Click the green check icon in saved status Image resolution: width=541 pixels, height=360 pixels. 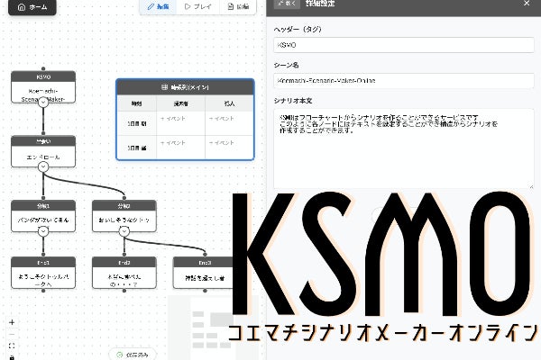(120, 355)
